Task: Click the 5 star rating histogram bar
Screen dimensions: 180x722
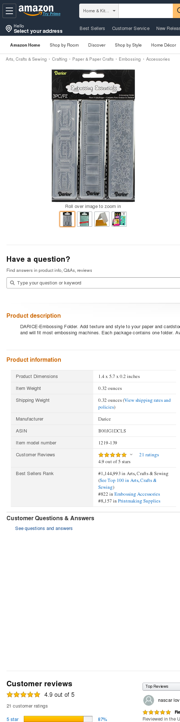Action: [58, 719]
